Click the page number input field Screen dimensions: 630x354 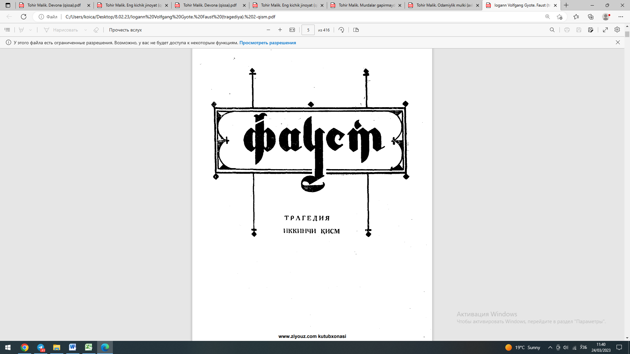[308, 30]
